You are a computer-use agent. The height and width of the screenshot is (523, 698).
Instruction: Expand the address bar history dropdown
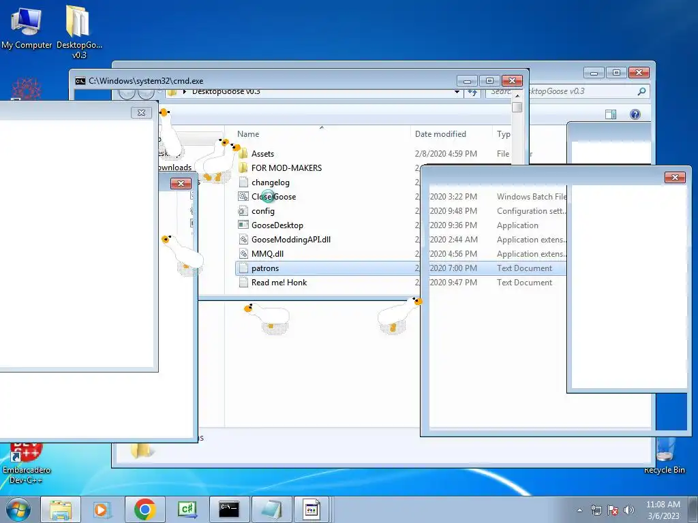[x=457, y=92]
